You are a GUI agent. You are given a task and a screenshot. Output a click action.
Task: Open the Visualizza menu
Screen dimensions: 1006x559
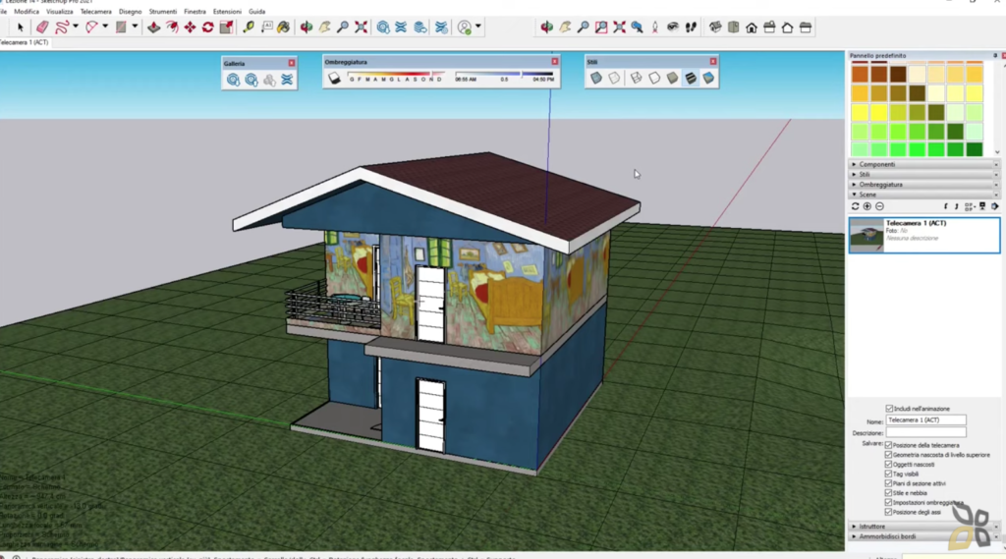point(60,12)
